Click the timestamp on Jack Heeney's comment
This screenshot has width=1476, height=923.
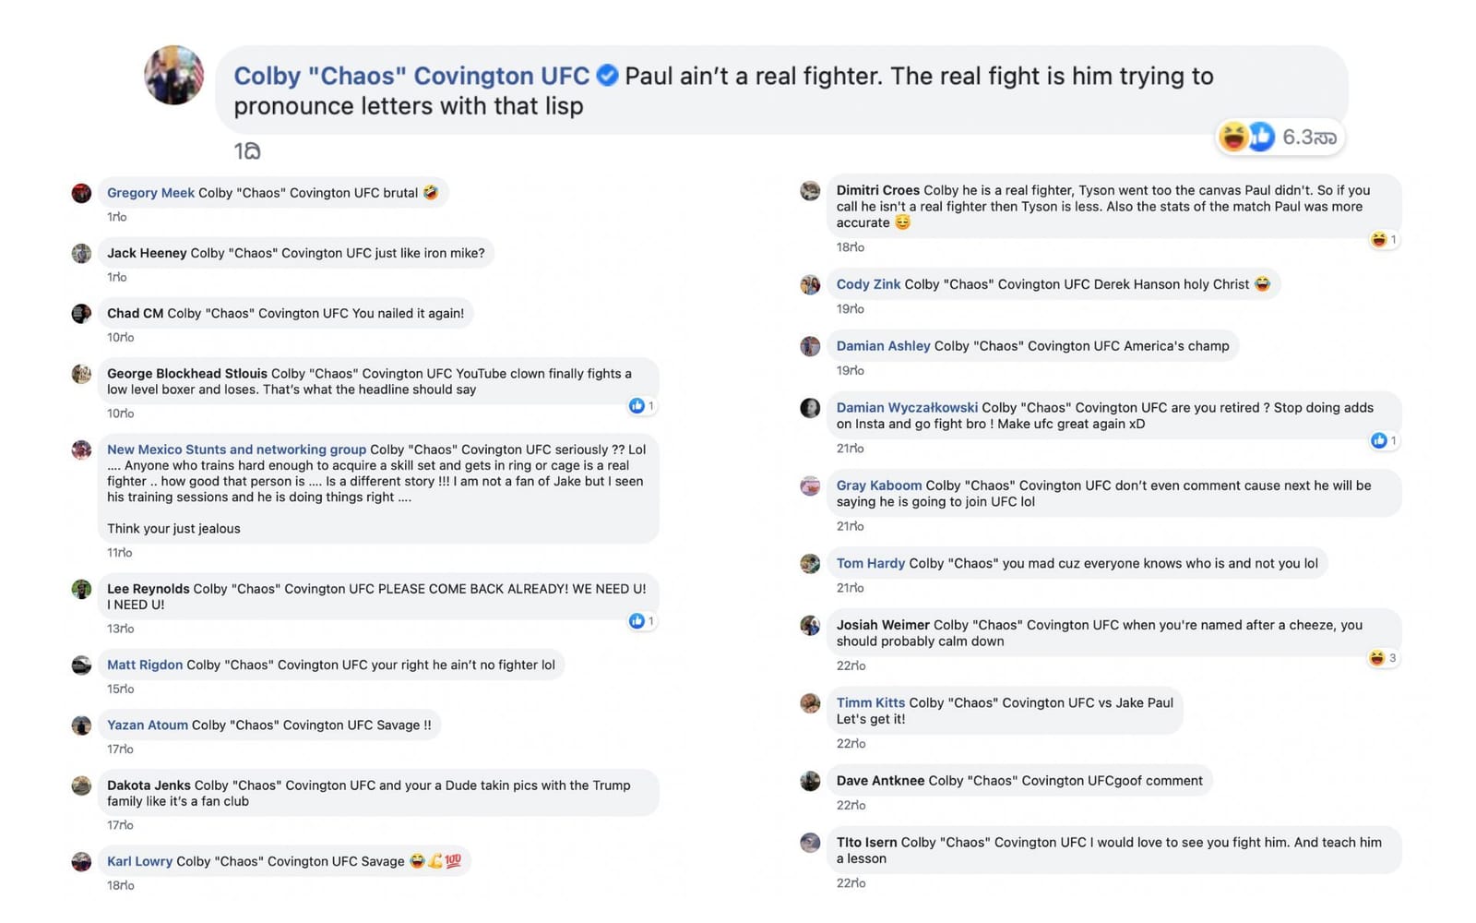click(x=119, y=277)
